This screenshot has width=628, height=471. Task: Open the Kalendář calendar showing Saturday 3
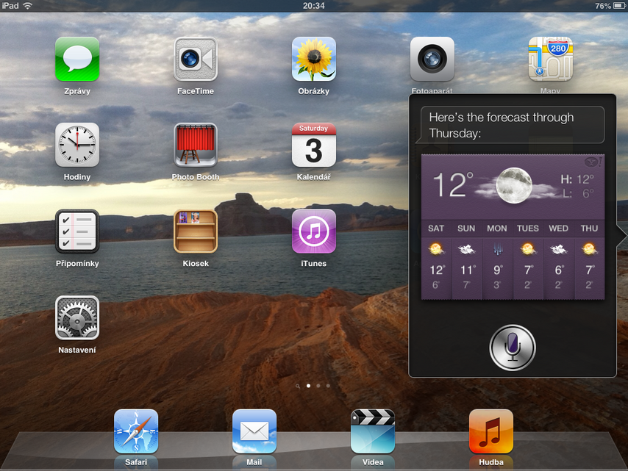pos(313,145)
